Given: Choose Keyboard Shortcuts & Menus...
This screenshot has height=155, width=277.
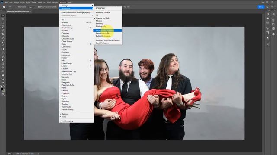Looking at the screenshot, I should click(108, 40).
